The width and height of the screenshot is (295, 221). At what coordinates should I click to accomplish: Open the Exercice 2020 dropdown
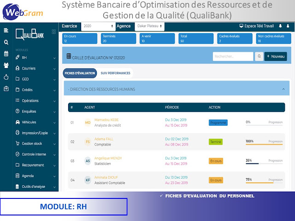(98, 26)
